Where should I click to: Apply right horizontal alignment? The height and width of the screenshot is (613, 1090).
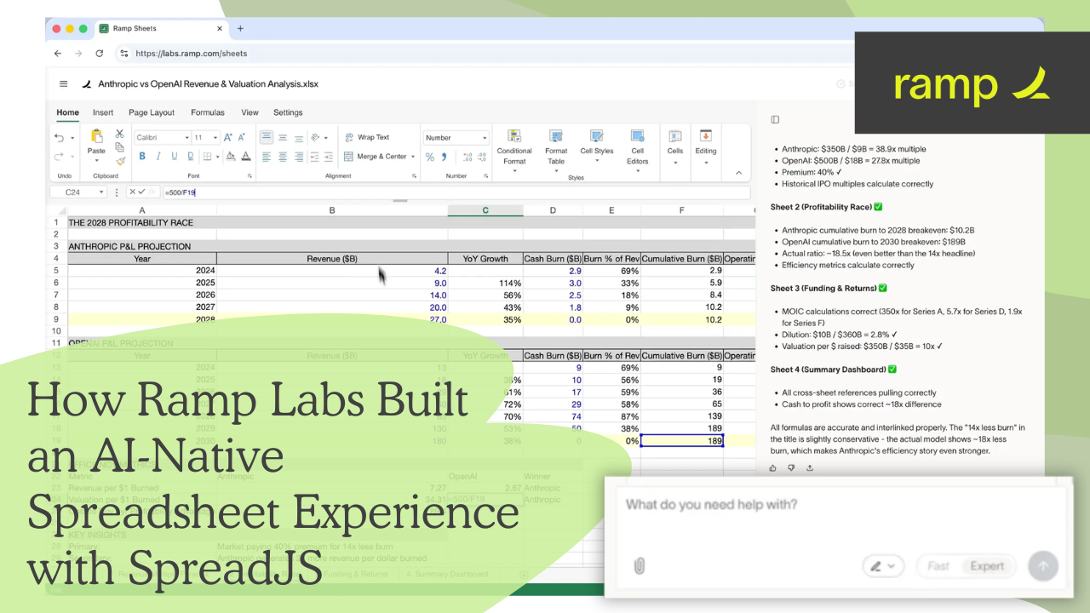[x=298, y=157]
